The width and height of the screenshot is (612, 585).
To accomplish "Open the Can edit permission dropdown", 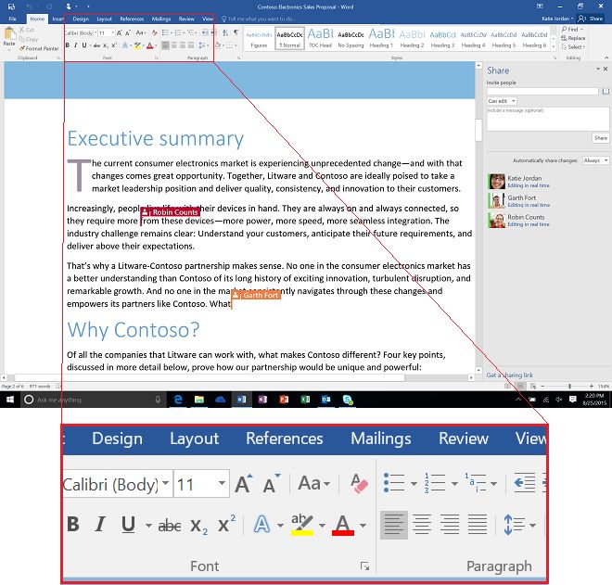I will click(x=502, y=101).
